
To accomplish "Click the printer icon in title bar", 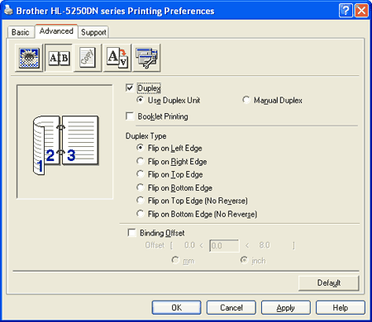I will point(8,11).
